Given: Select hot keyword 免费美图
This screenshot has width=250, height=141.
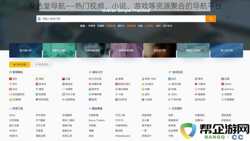Looking at the screenshot, I should point(132,26).
